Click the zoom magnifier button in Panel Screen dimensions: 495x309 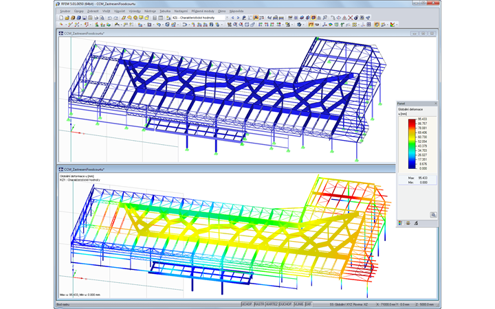coord(433,215)
